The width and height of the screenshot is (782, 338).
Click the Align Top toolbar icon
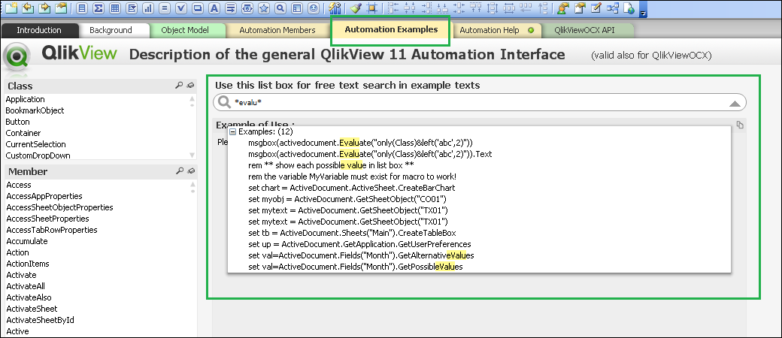pyautogui.click(x=475, y=8)
